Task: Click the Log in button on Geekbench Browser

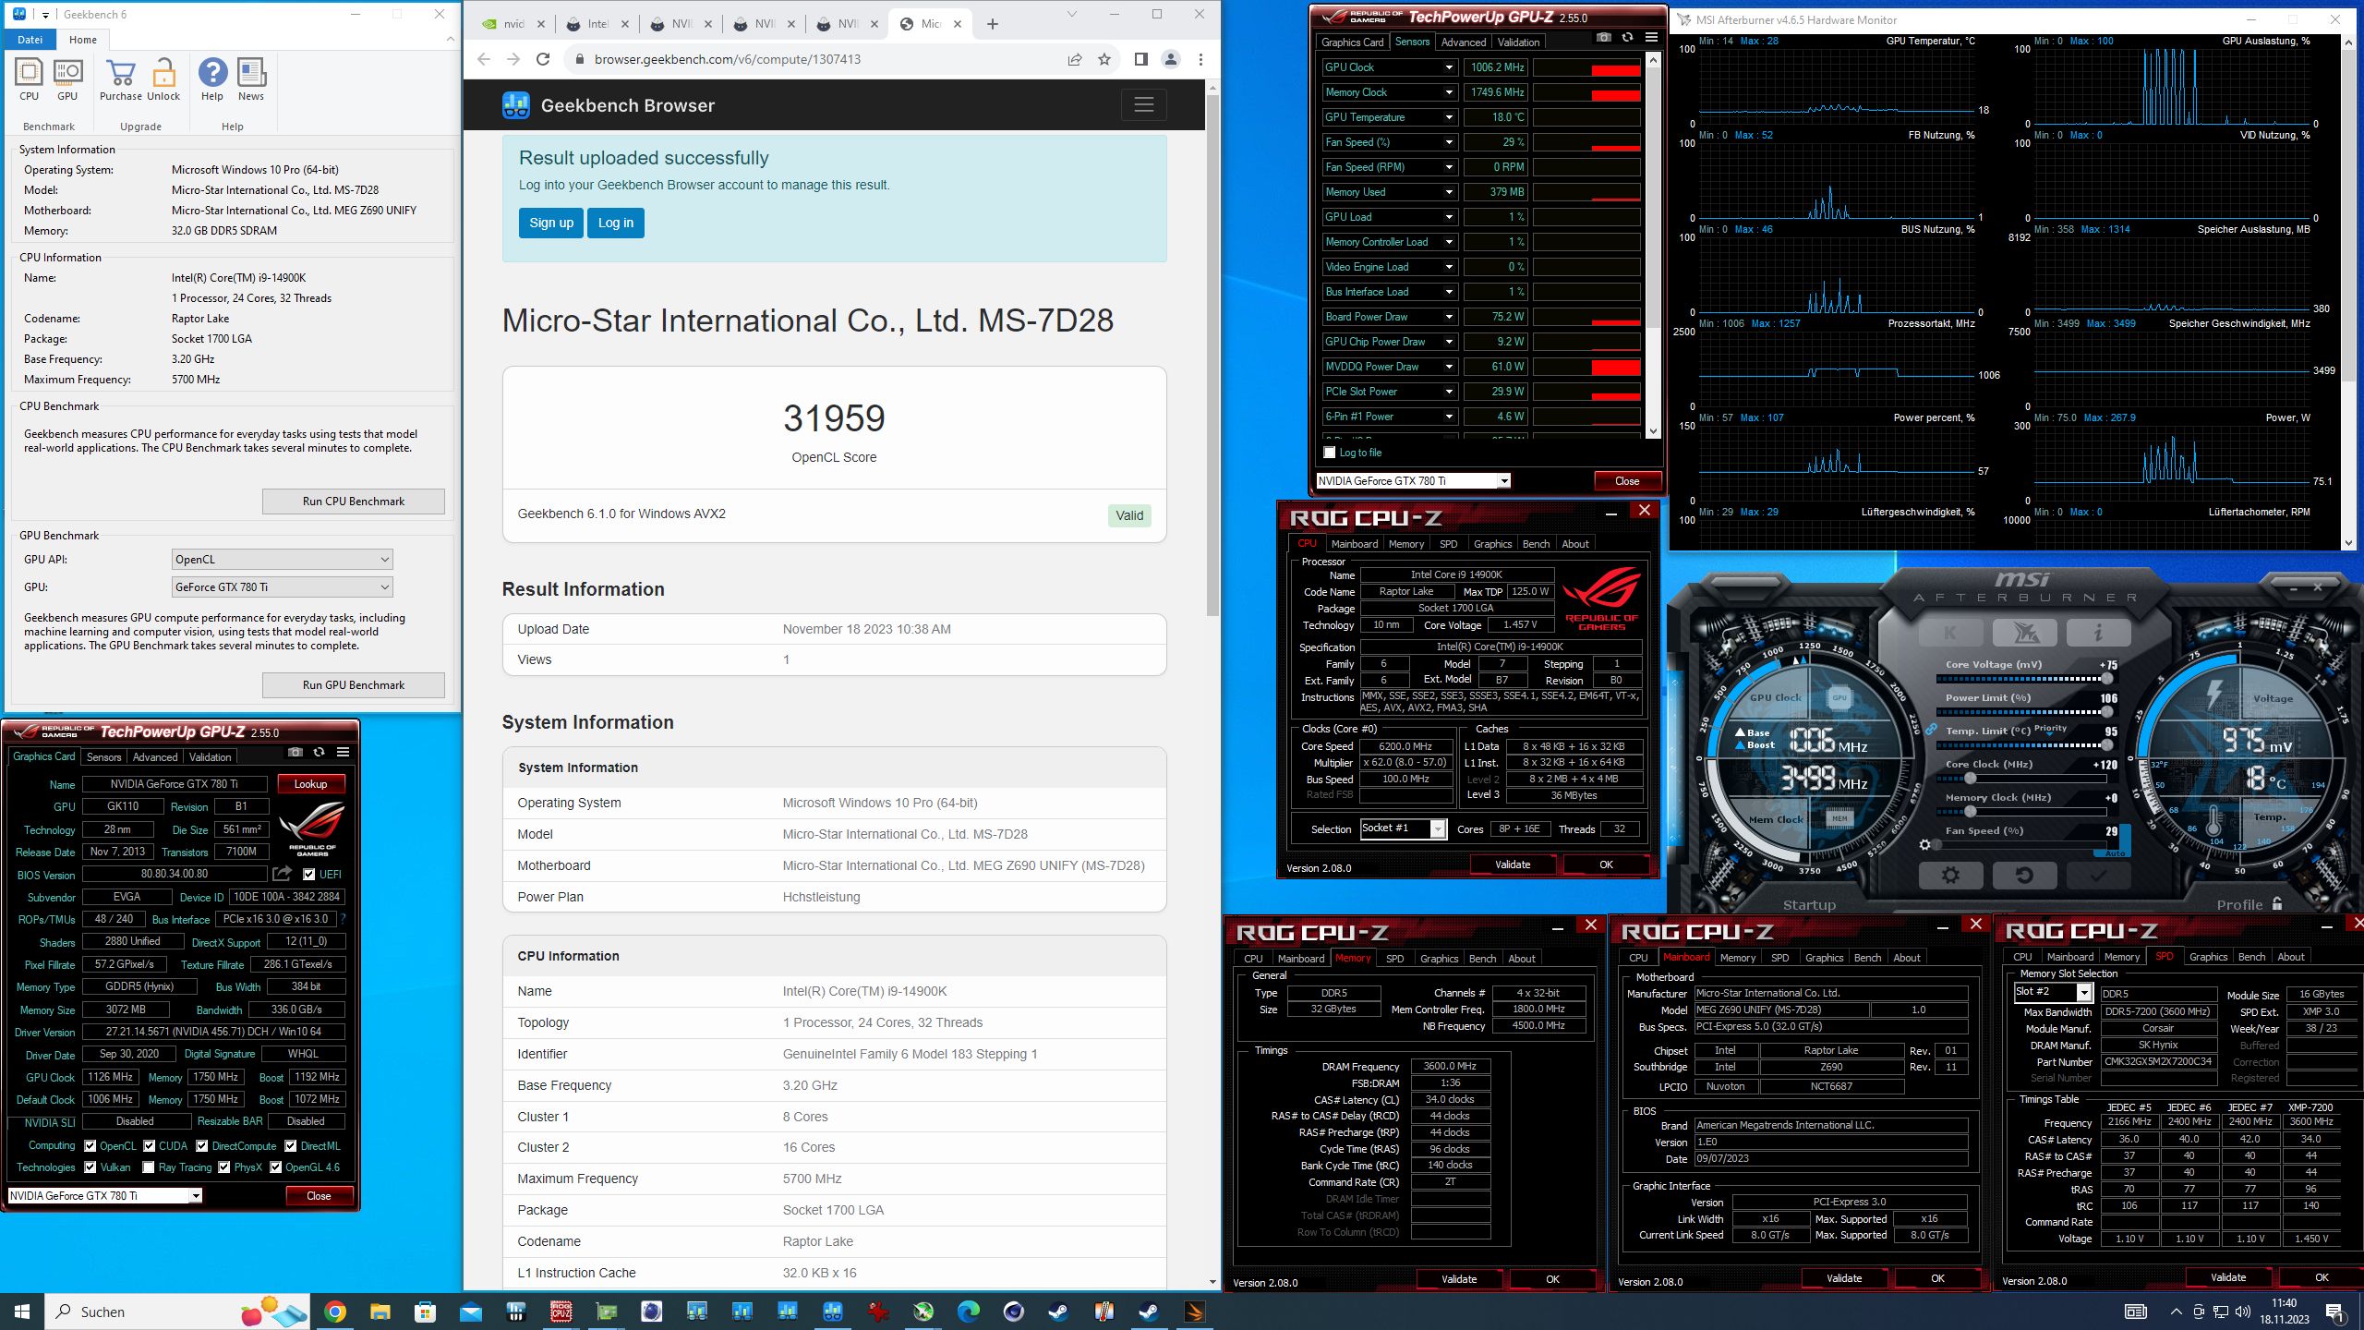Action: (x=616, y=223)
